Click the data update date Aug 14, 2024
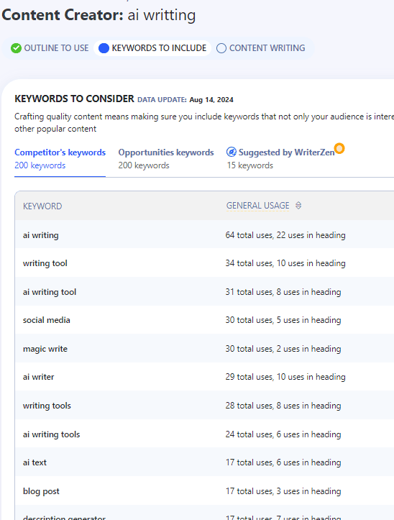Image resolution: width=394 pixels, height=520 pixels. pos(211,100)
